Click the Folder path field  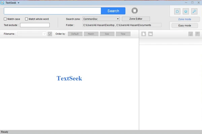(x=122, y=25)
